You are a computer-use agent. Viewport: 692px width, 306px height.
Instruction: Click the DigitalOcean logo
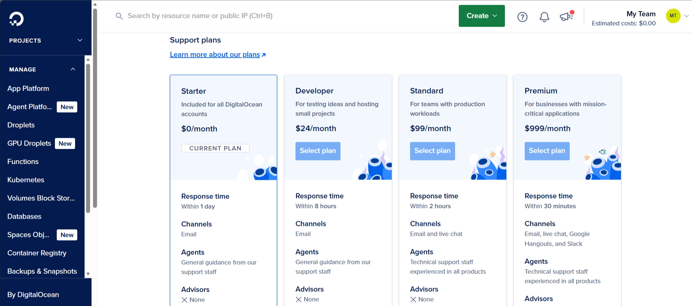(x=16, y=19)
